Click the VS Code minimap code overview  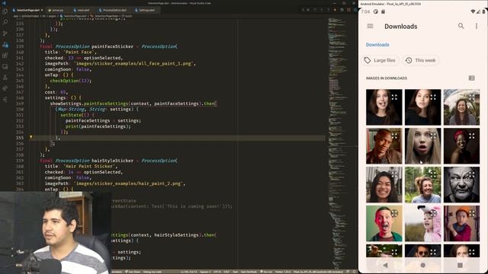coord(342,143)
